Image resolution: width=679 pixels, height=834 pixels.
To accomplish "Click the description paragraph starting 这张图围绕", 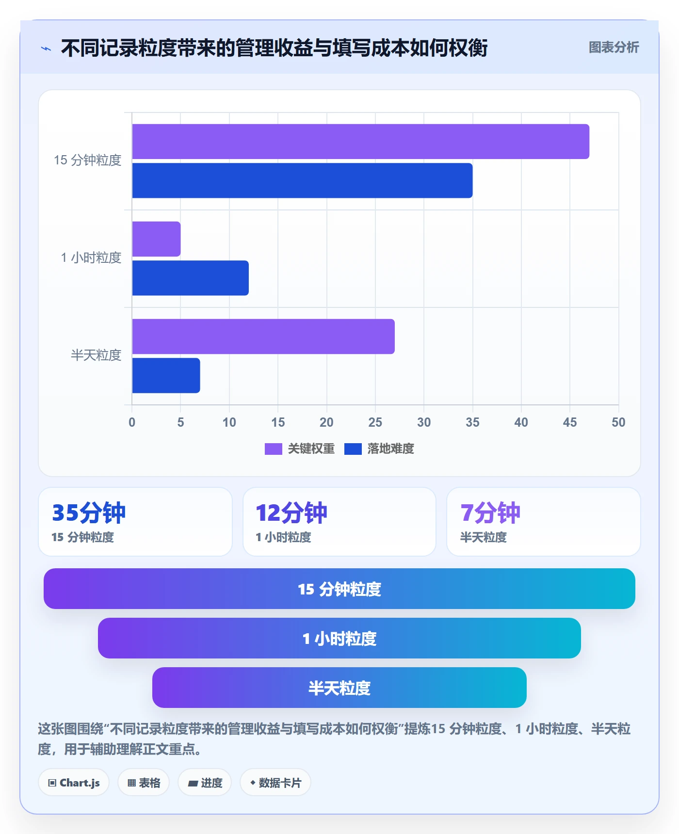I will pos(334,739).
